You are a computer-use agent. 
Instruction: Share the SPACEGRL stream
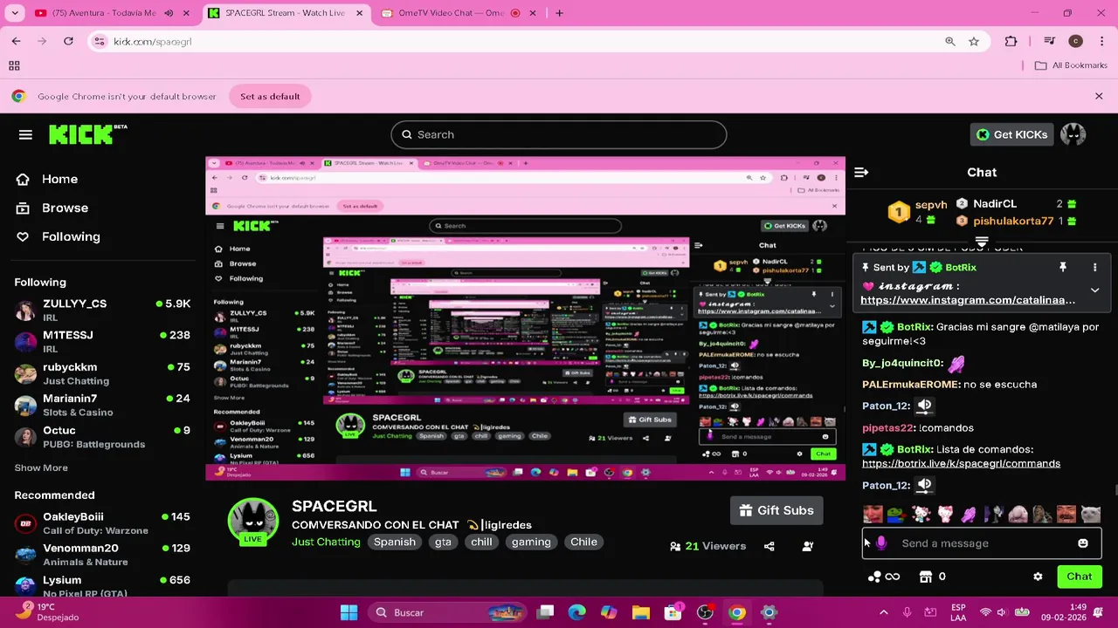click(x=769, y=546)
